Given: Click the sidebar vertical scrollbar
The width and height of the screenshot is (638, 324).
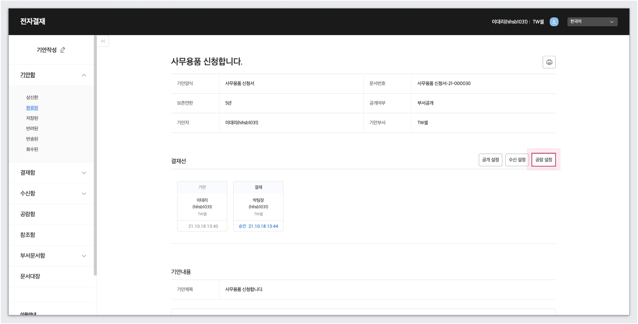Looking at the screenshot, I should (x=95, y=154).
